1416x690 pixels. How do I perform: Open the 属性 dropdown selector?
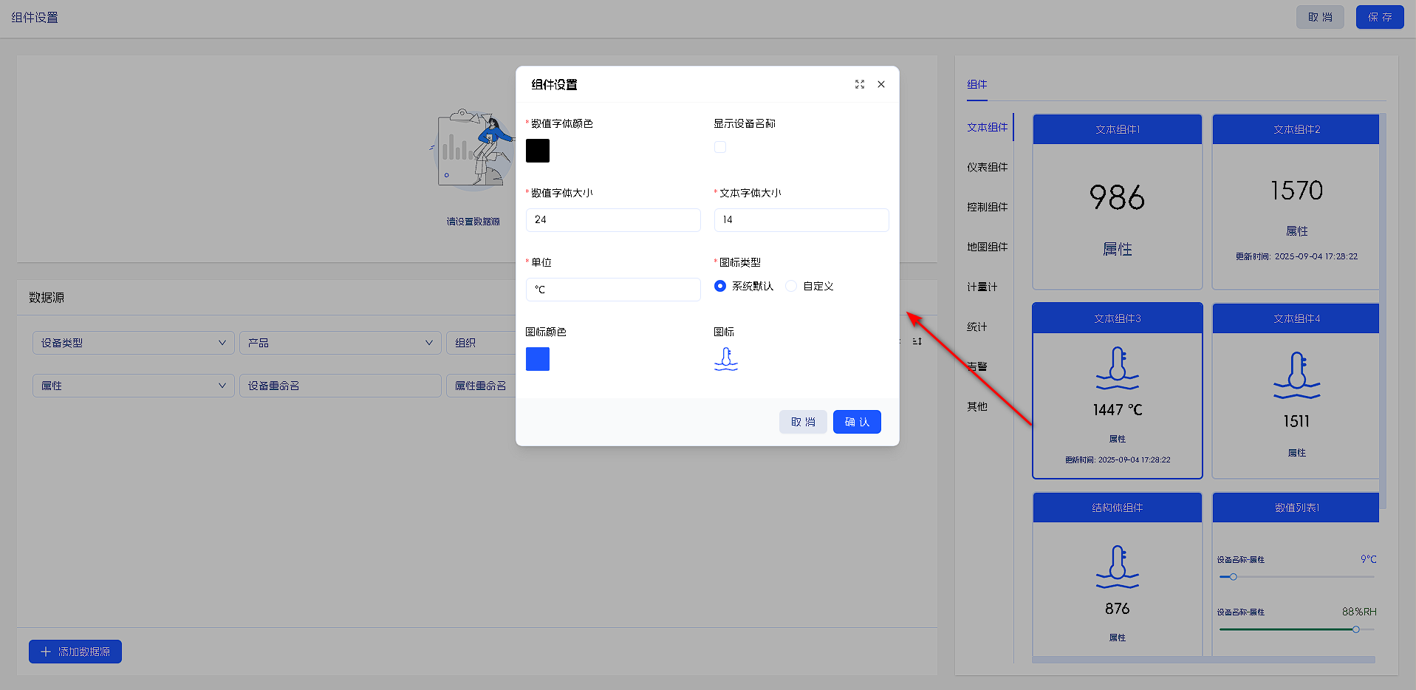pos(133,386)
